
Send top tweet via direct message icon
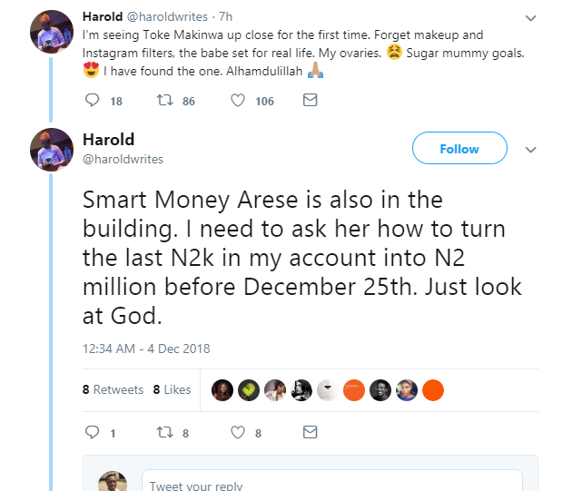coord(310,101)
